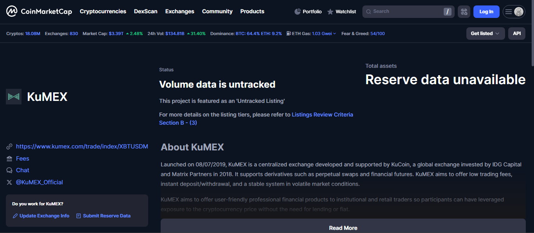This screenshot has height=233, width=534.
Task: Click the chat bubble icon
Action: click(9, 170)
